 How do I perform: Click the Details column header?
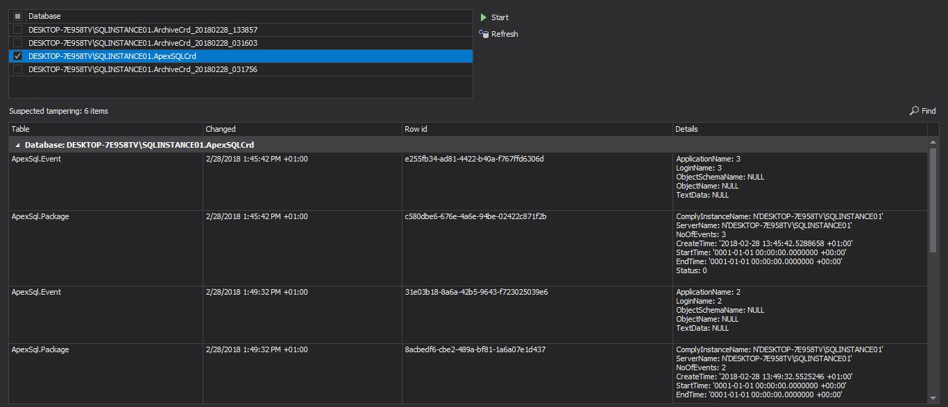pos(799,129)
